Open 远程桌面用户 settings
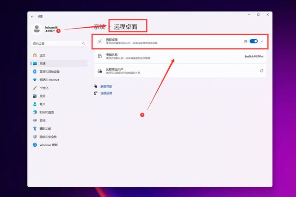Screen dimensions: 296x197 (x=180, y=71)
